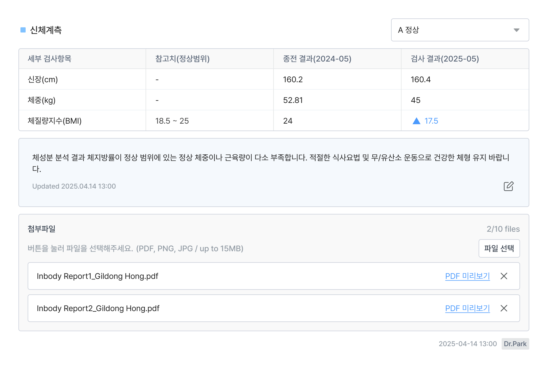Viewport: 550px width, 368px height.
Task: Remove Inbody Report1_Gildong Hong.pdf attachment
Action: (x=504, y=276)
